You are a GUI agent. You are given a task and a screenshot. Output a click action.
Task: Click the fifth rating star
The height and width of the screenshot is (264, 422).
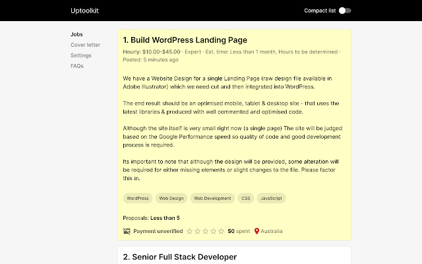point(222,231)
